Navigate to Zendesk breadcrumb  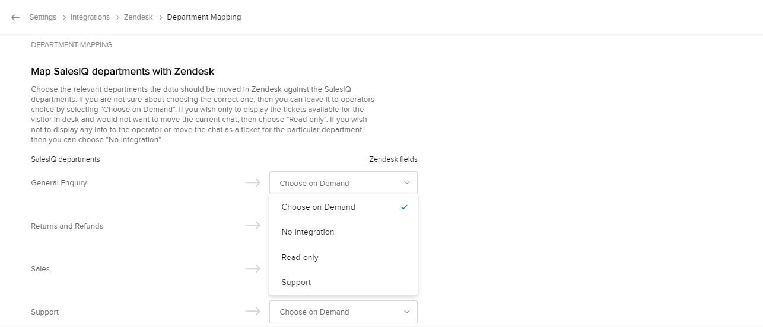(138, 17)
